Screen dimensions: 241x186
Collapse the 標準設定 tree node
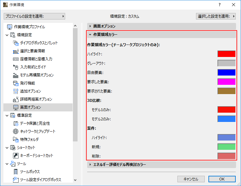7,115
